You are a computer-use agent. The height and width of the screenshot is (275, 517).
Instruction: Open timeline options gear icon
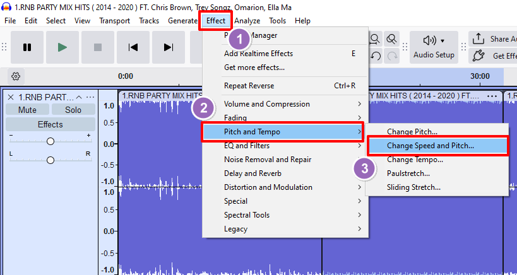tap(16, 76)
